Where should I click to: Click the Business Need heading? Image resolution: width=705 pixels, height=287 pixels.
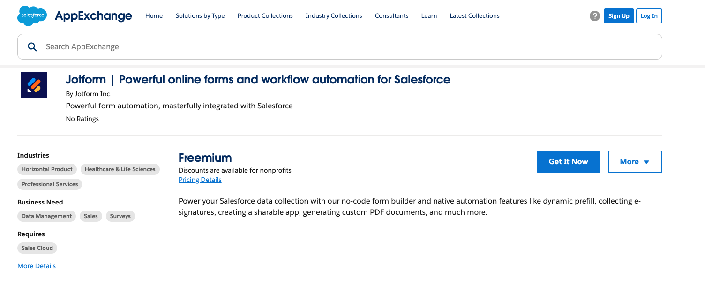(40, 202)
